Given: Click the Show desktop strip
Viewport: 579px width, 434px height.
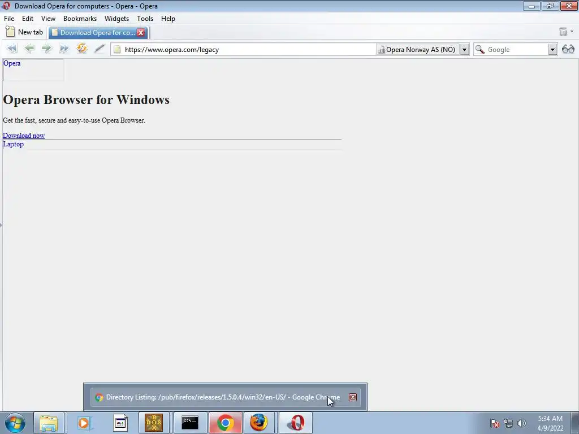Looking at the screenshot, I should pos(576,423).
